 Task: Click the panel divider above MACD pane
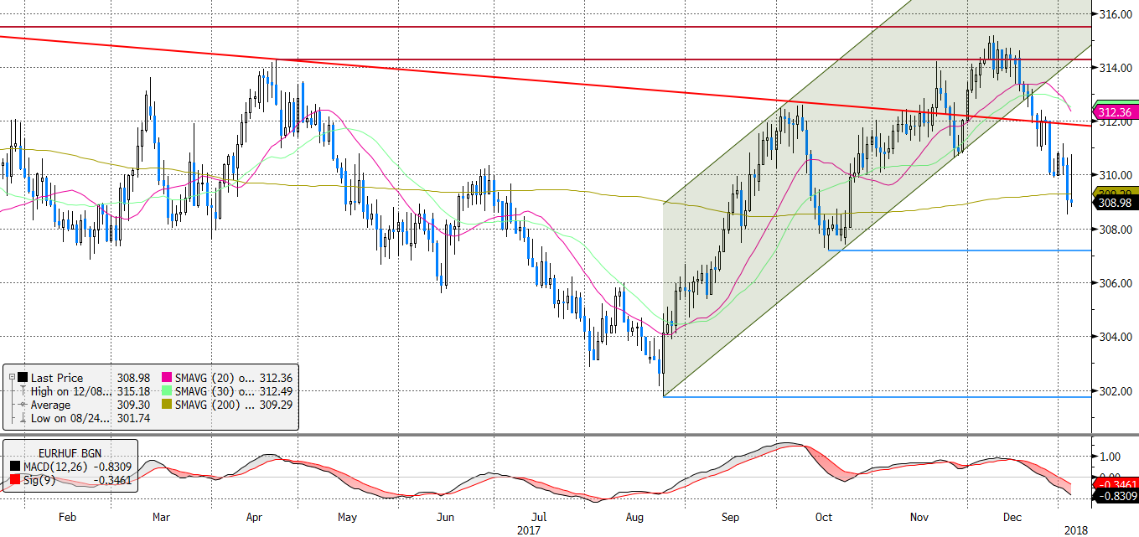(x=569, y=435)
